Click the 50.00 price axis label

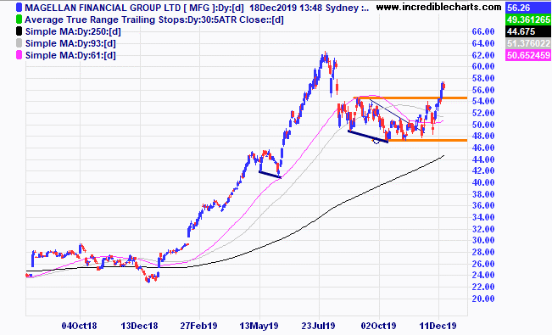click(483, 125)
